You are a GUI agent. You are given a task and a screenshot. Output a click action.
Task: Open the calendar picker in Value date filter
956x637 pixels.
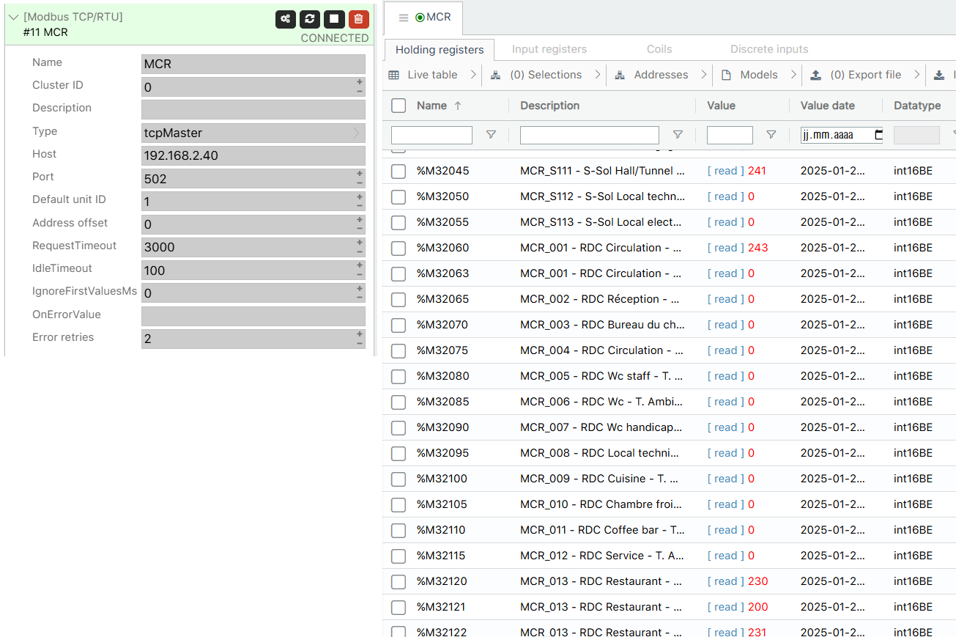coord(878,135)
